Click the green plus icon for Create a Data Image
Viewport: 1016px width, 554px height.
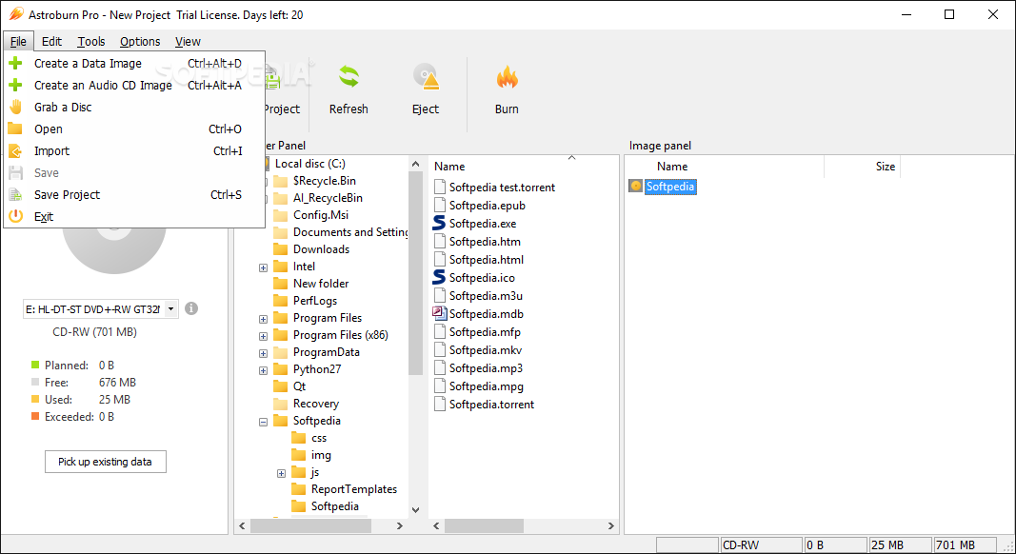tap(15, 64)
